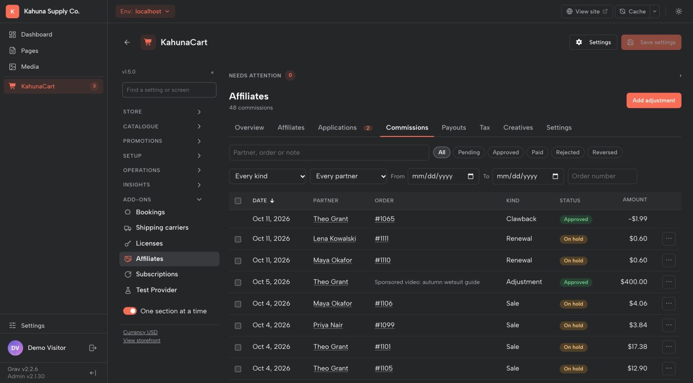Click the Partner, order or note search field
The height and width of the screenshot is (383, 693).
pos(329,153)
